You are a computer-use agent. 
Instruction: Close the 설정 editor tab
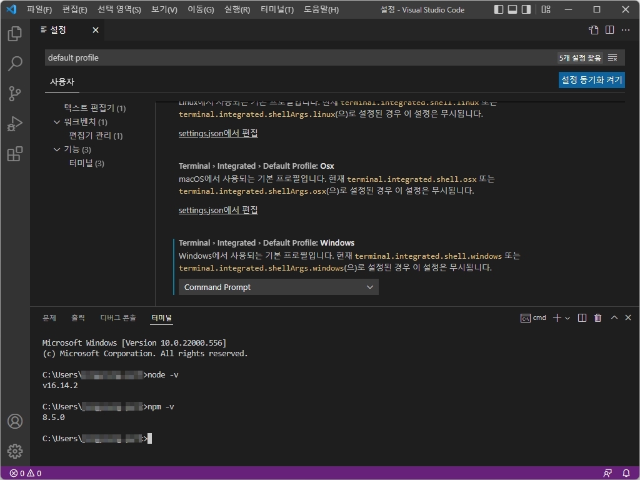pos(96,30)
